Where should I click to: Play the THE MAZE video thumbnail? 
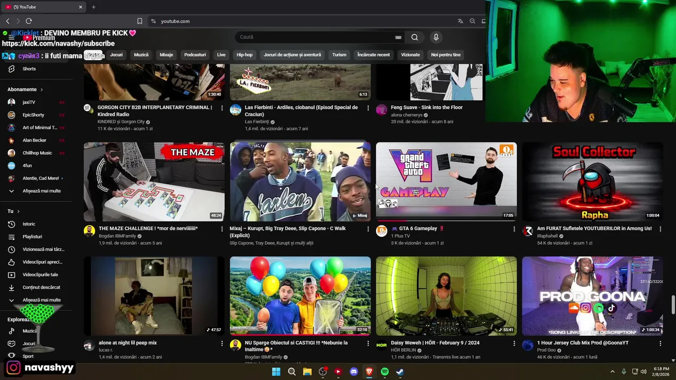tap(154, 182)
